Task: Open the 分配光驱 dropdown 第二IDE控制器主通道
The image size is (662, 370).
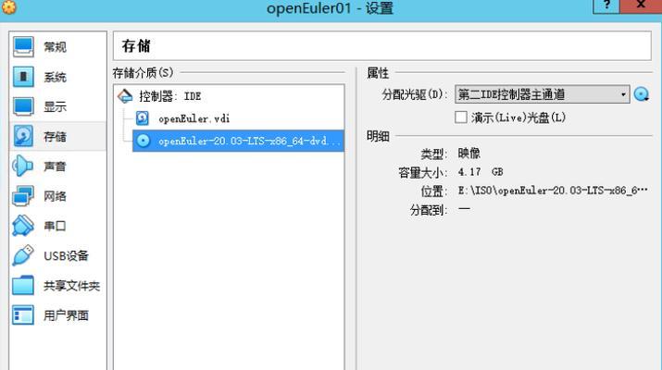Action: point(542,94)
